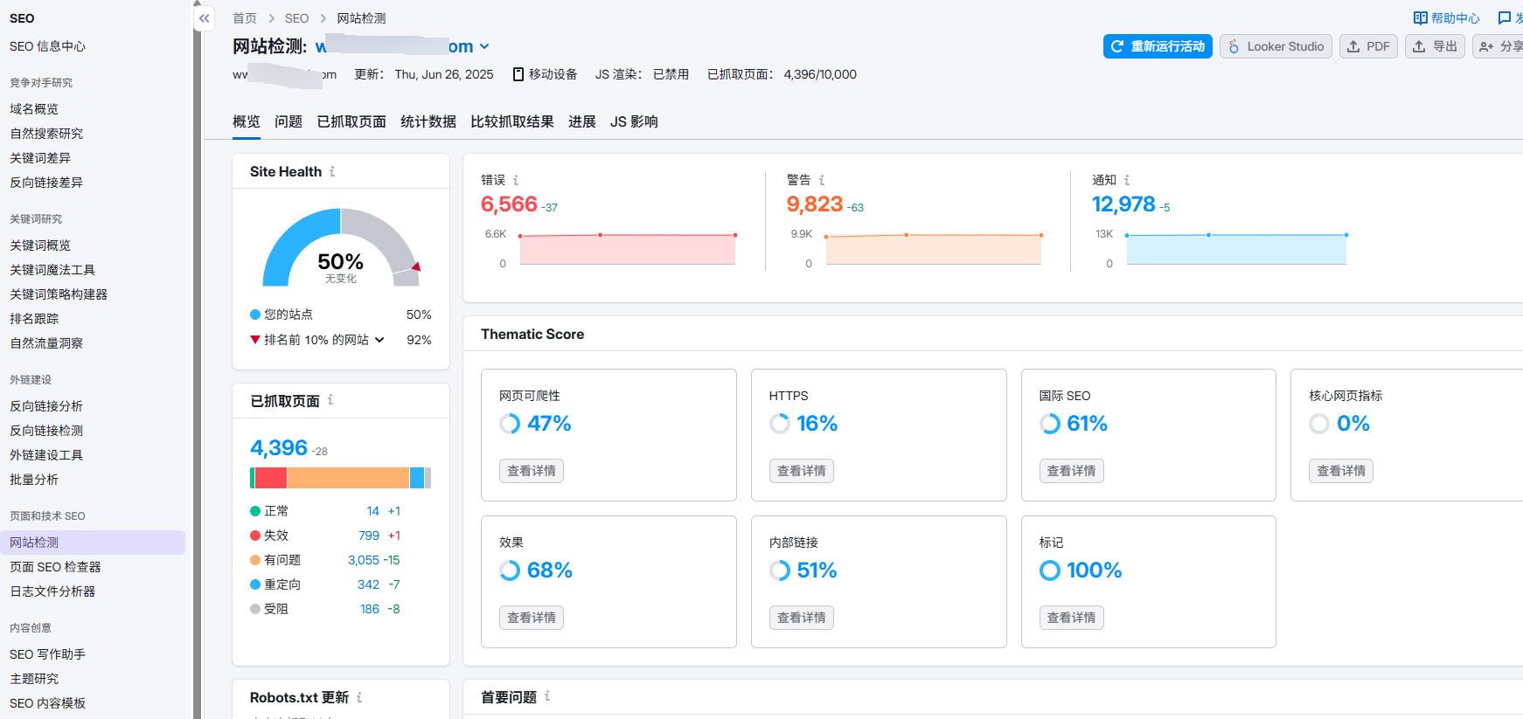The width and height of the screenshot is (1523, 719).
Task: Click the 移动设备 mobile device icon
Action: [x=518, y=74]
